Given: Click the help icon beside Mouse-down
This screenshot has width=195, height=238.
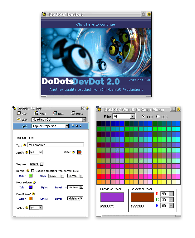Looking at the screenshot, I should (34, 182).
